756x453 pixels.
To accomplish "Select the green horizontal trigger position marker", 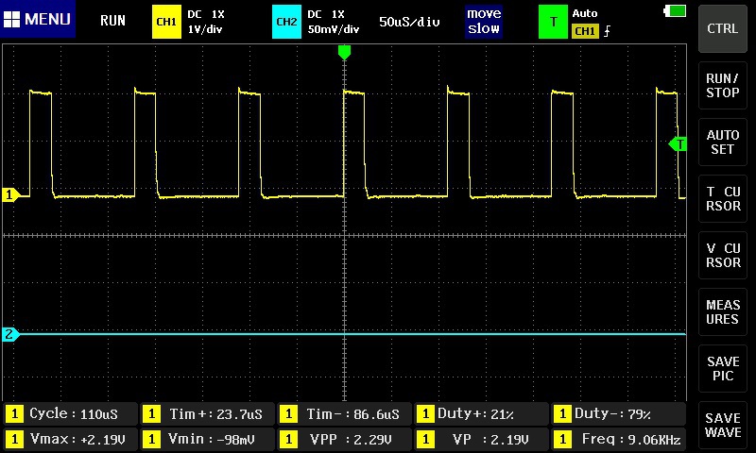I will pos(344,52).
